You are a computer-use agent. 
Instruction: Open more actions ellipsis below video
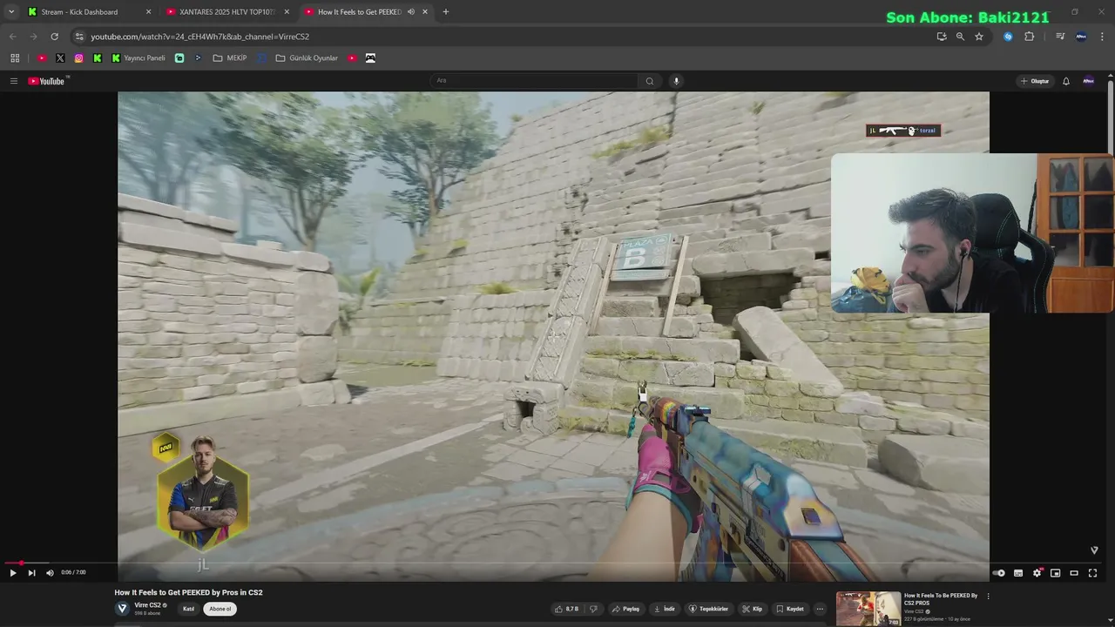coord(820,609)
